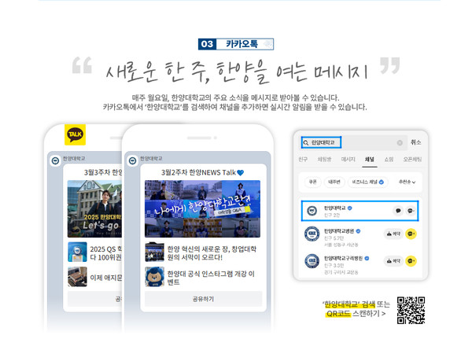
Task: Open the 한양대학교 channel profile logo
Action: coord(312,211)
